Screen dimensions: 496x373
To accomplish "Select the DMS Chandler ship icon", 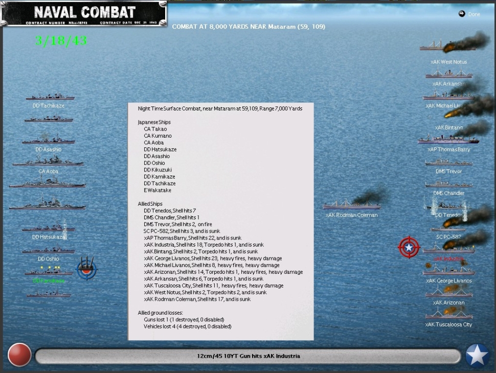I will 448,184.
